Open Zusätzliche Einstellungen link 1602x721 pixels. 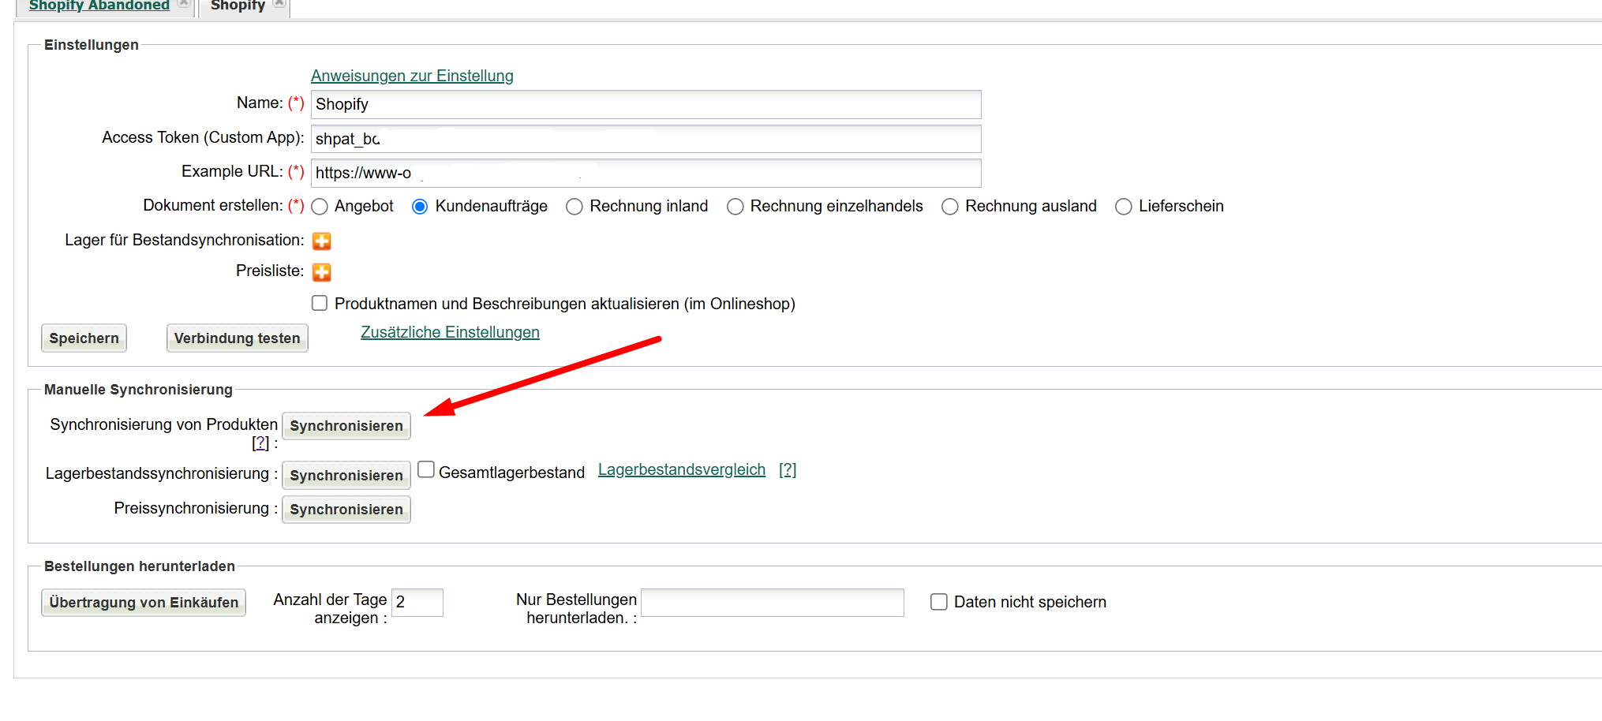(450, 332)
